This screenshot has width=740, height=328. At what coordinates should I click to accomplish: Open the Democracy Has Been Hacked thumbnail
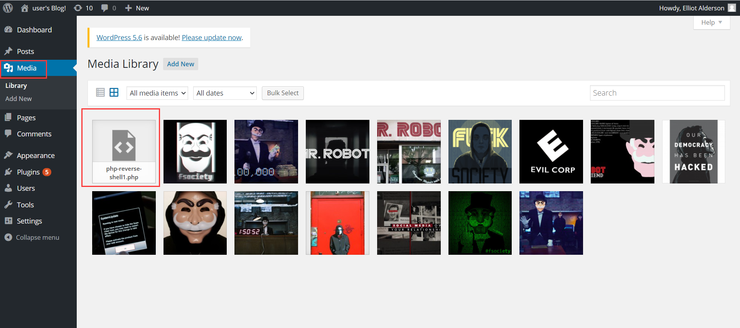click(x=694, y=151)
